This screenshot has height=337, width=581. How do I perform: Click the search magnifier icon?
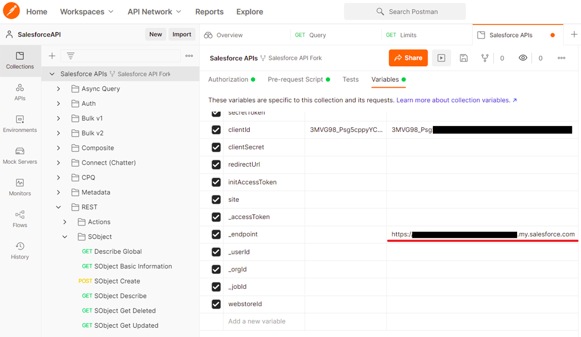click(380, 12)
